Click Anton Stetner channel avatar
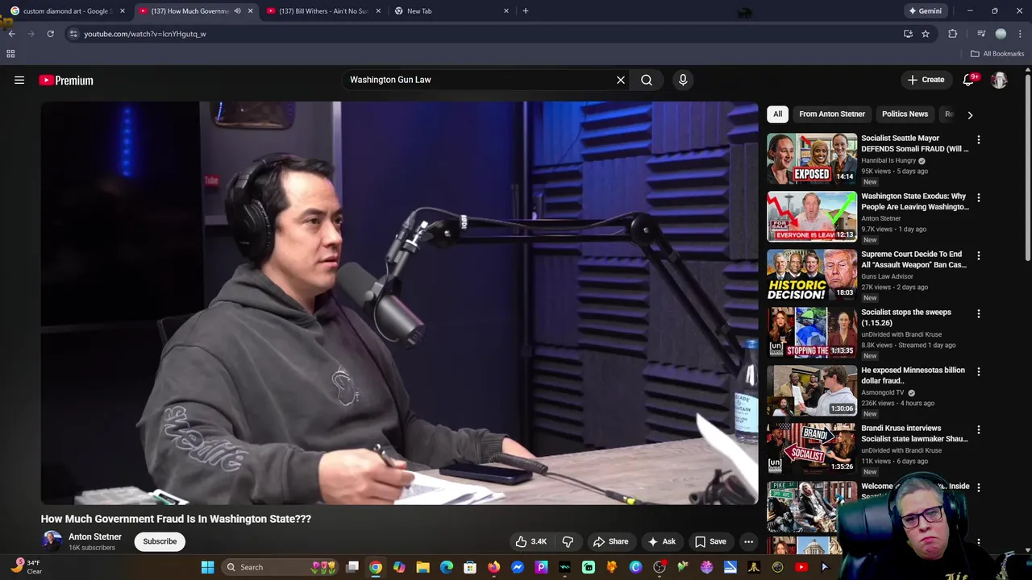This screenshot has width=1032, height=580. point(52,541)
